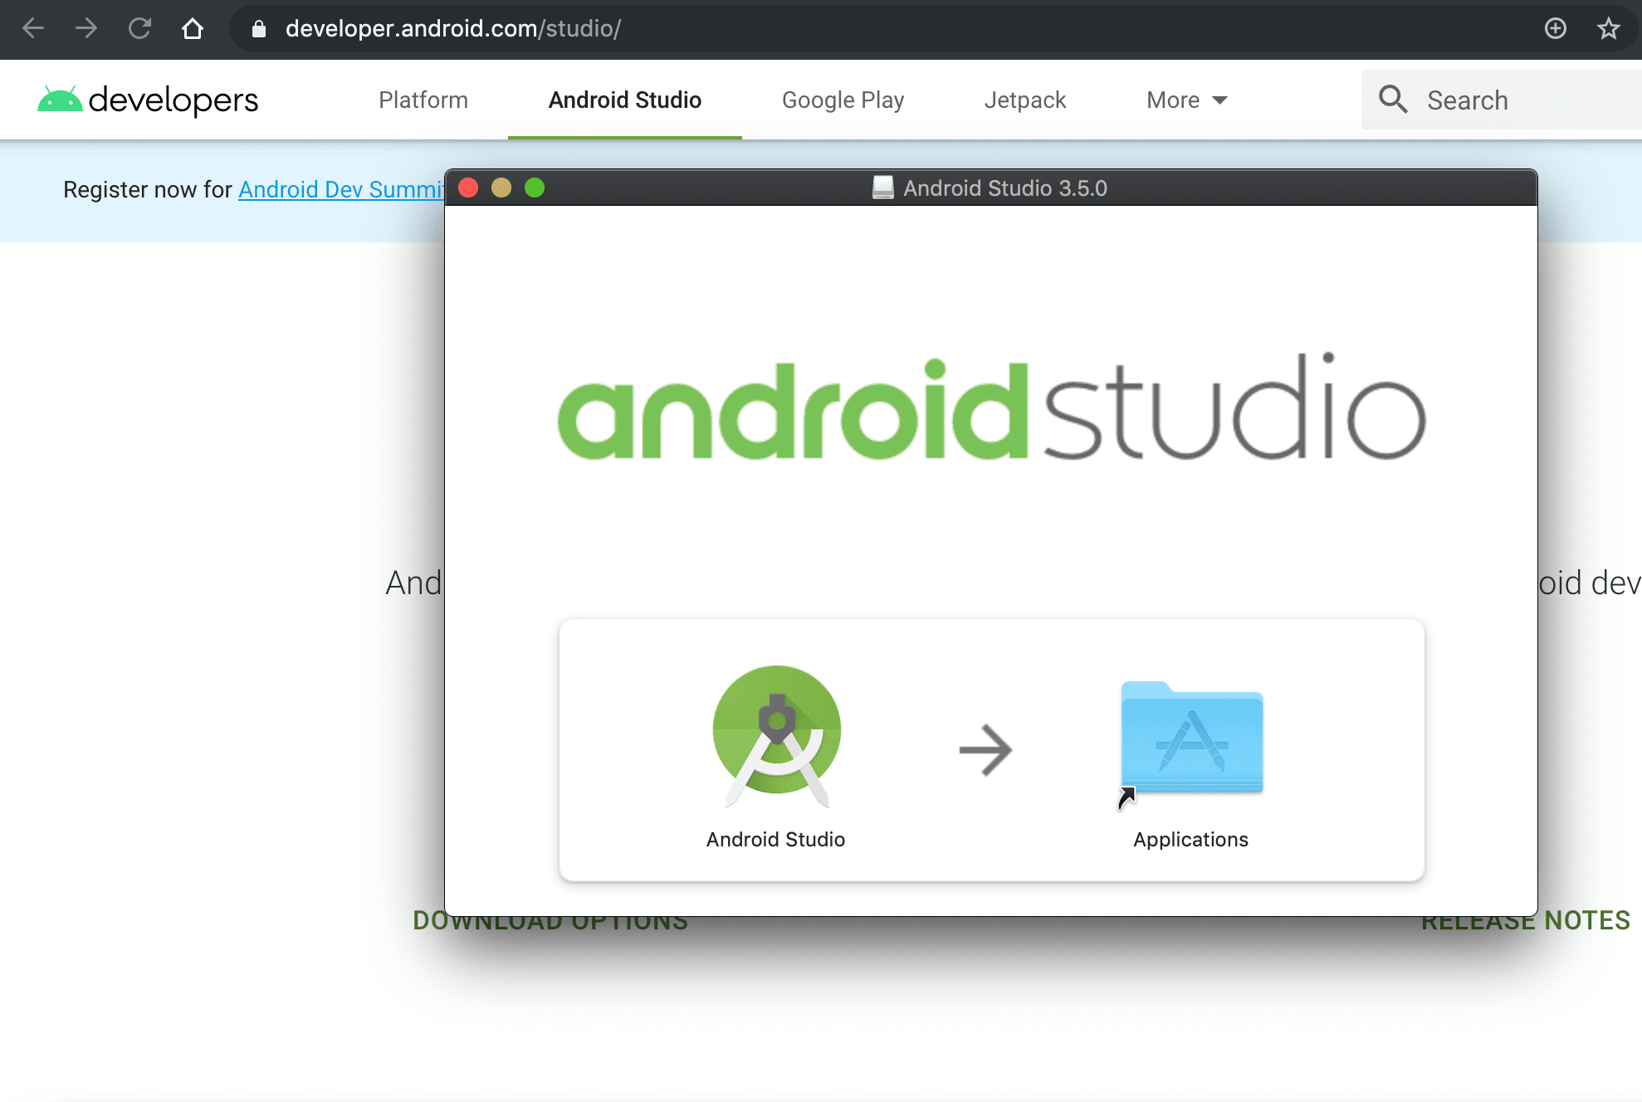Open the Jetpack tab

coord(1025,100)
